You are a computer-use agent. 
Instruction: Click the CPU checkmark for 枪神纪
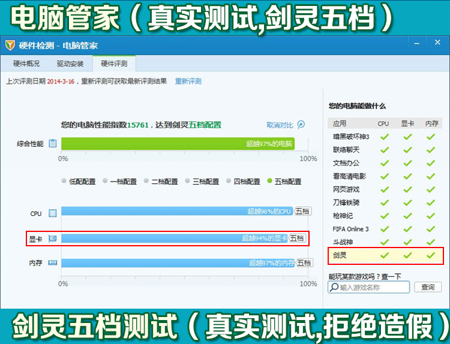click(x=385, y=216)
